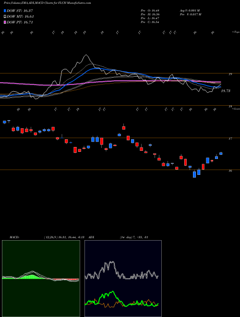Select the 'DOW ST: 16.37' legend text
240x317 pixels.
tap(20, 11)
